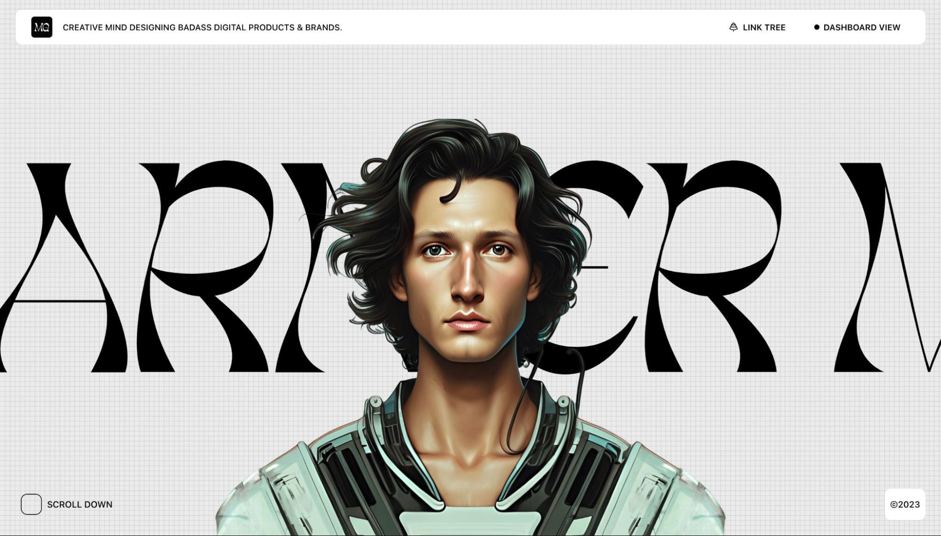Viewport: 941px width, 536px height.
Task: Click the black dot beside Dashboard View
Action: [x=816, y=27]
